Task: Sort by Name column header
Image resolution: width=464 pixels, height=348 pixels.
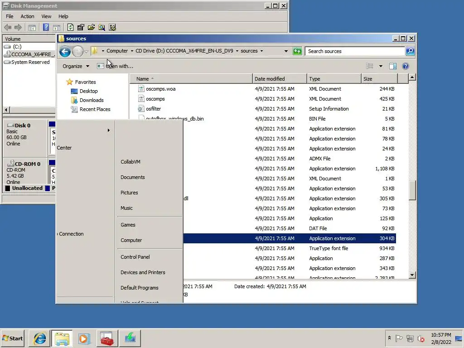Action: [191, 79]
